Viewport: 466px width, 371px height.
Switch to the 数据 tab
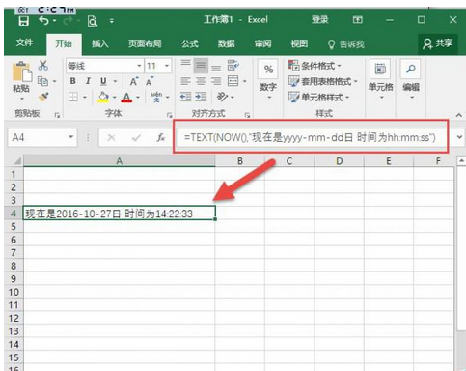227,43
